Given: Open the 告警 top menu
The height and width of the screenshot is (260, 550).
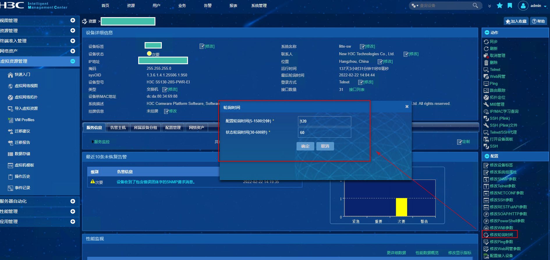Looking at the screenshot, I should point(208,6).
